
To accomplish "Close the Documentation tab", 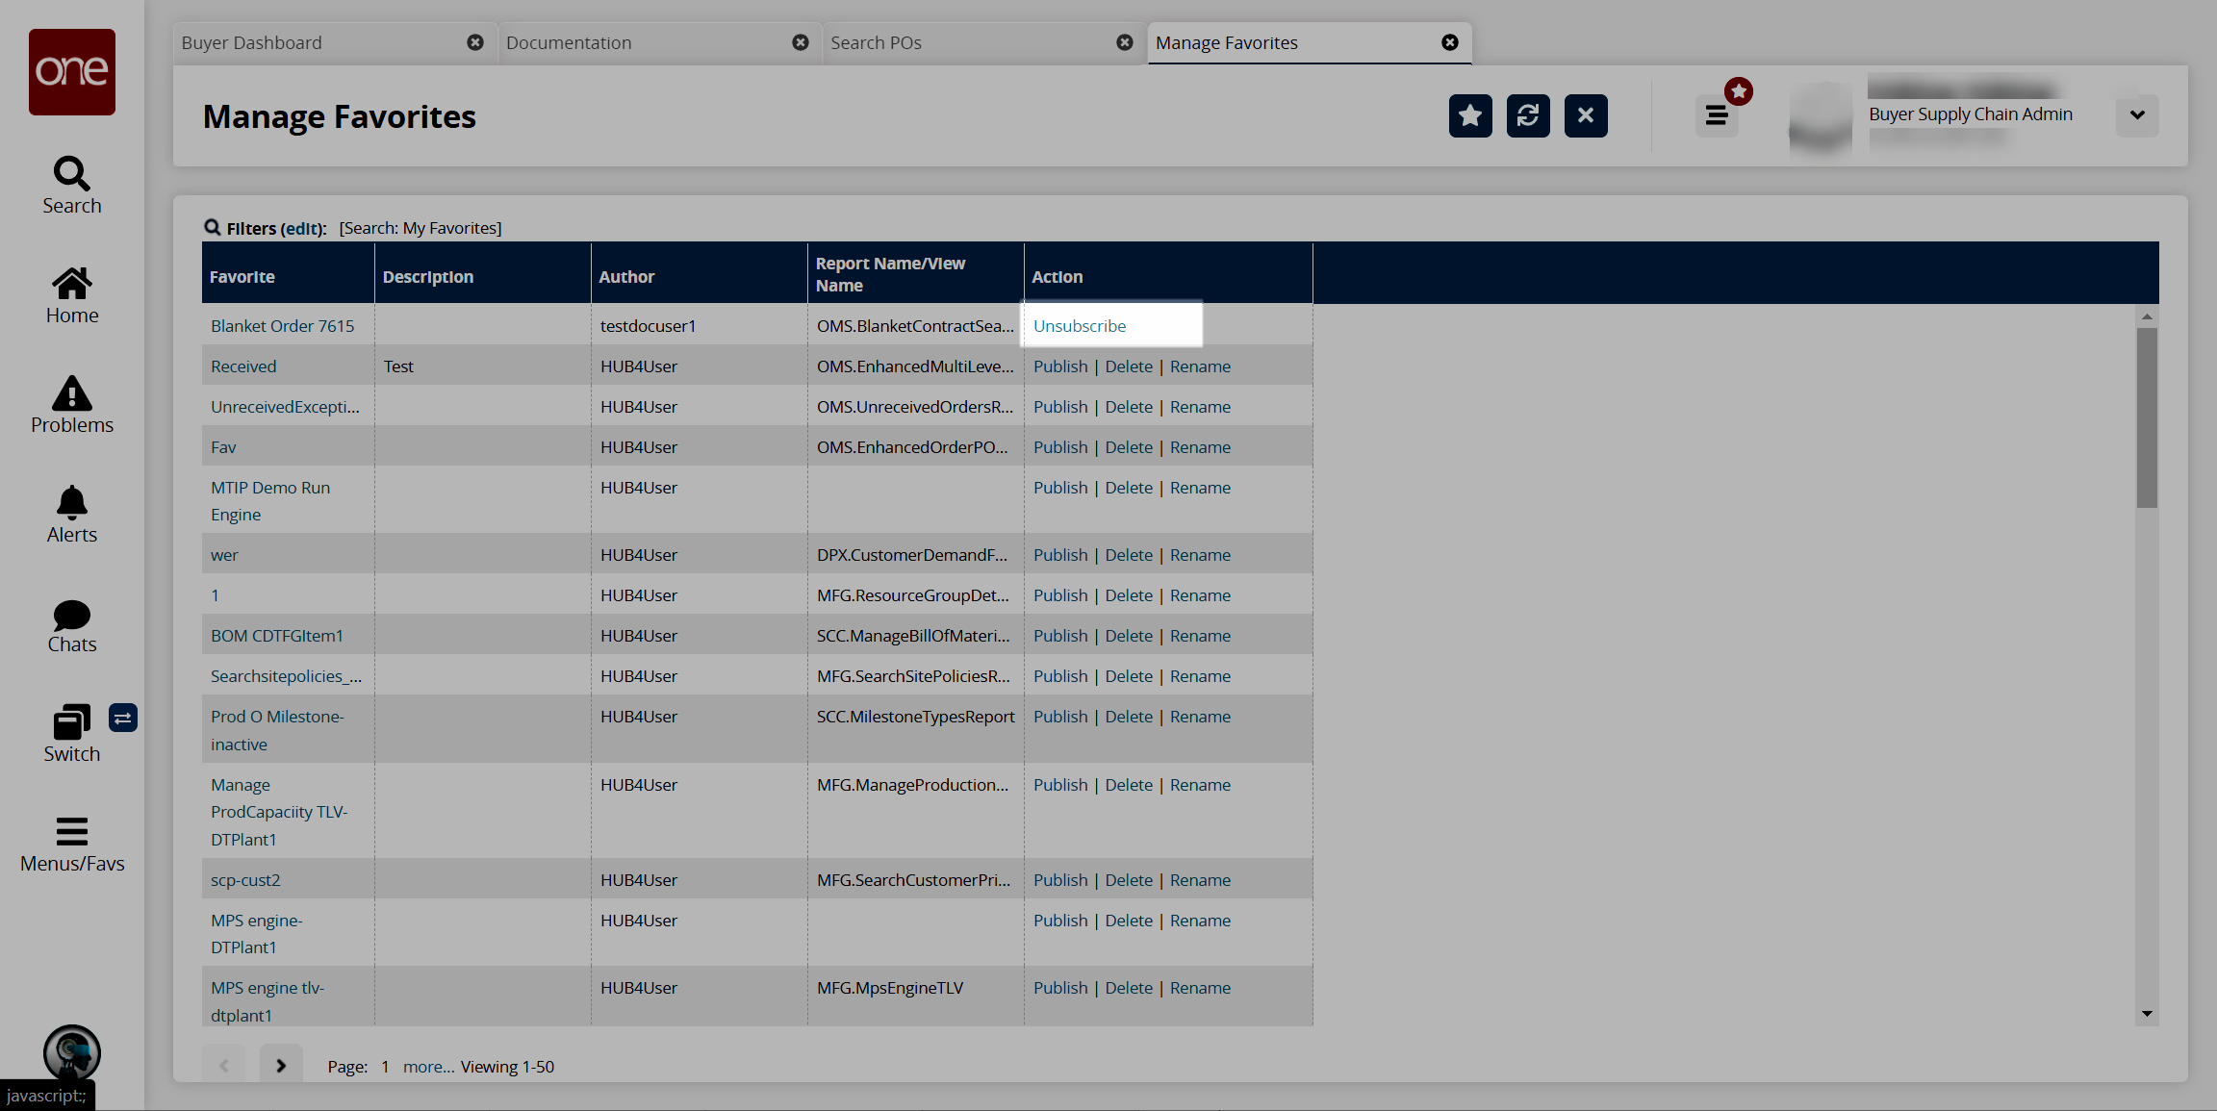I will tap(800, 43).
